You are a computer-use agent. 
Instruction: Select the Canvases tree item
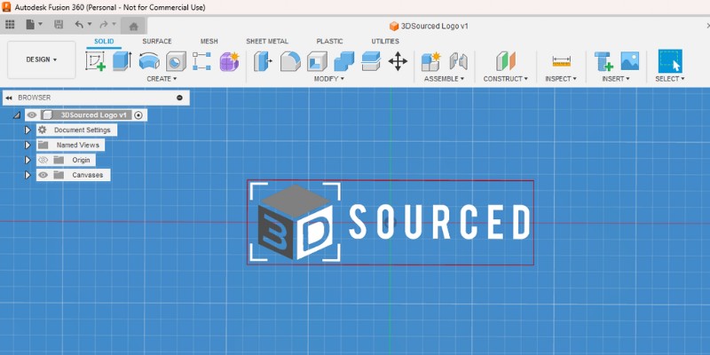click(x=74, y=175)
